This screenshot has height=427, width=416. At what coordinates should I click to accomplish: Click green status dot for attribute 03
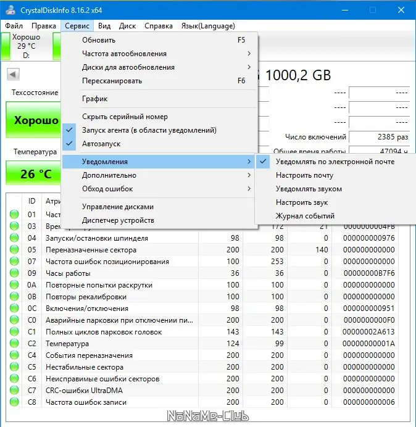click(x=14, y=226)
